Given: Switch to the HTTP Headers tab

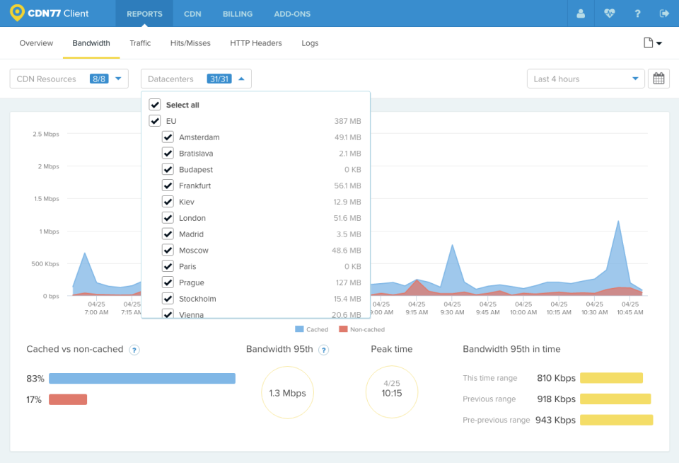Looking at the screenshot, I should coord(256,43).
